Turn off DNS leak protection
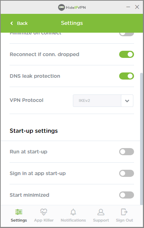 [x=127, y=76]
